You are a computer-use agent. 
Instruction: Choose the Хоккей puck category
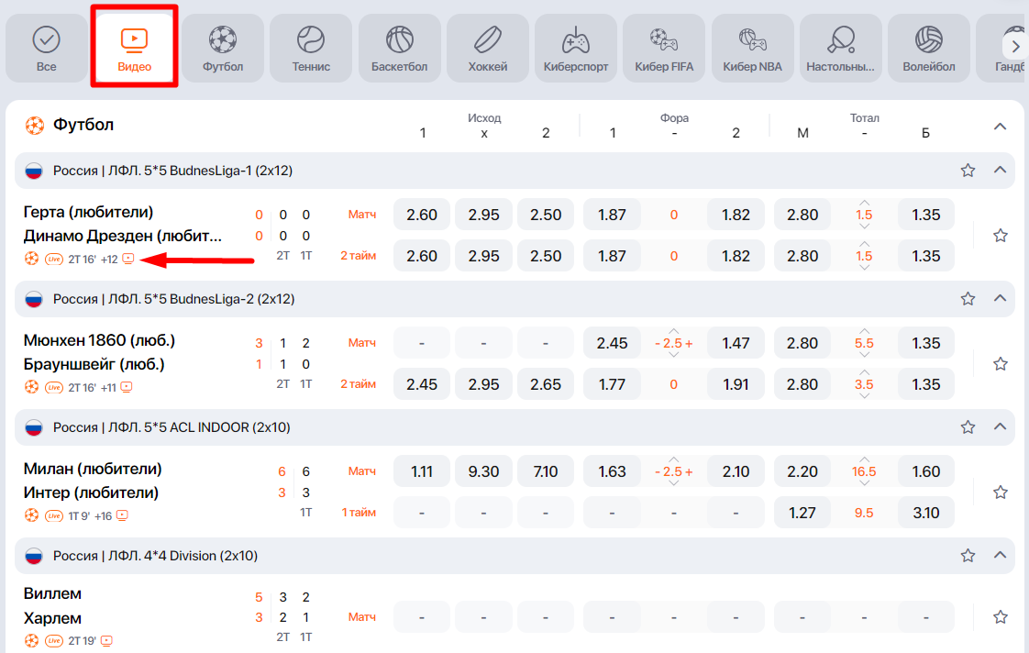coord(487,48)
